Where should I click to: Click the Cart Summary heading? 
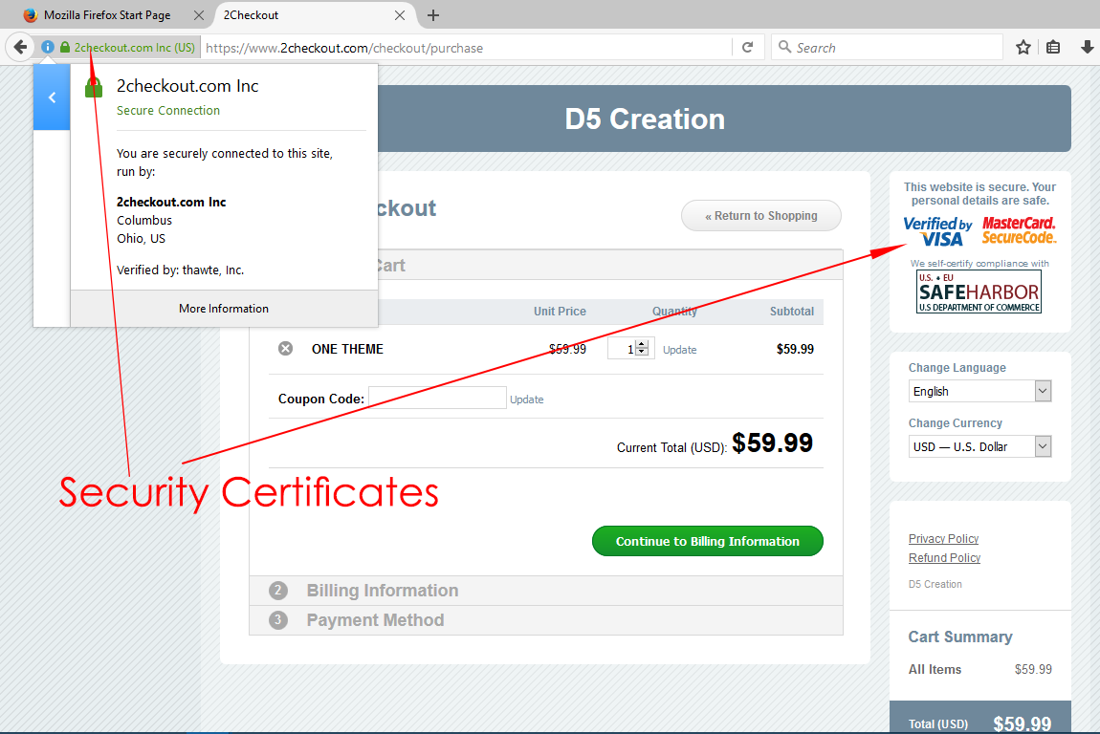(x=960, y=637)
